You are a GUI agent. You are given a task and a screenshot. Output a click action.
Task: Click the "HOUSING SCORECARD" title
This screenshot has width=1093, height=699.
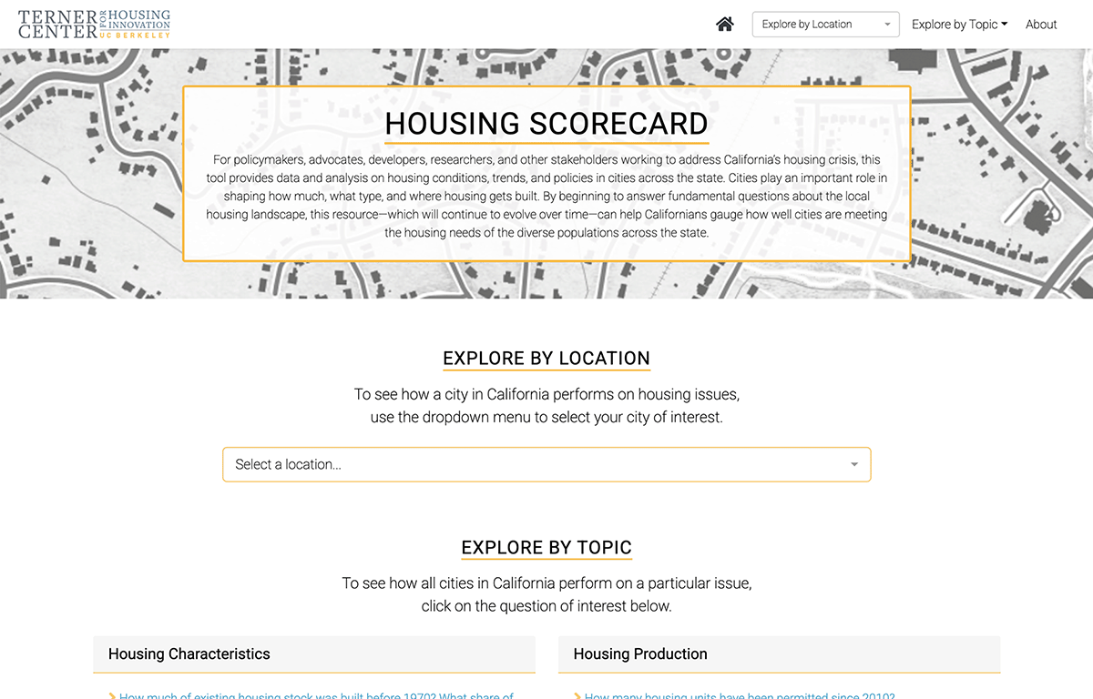[546, 124]
